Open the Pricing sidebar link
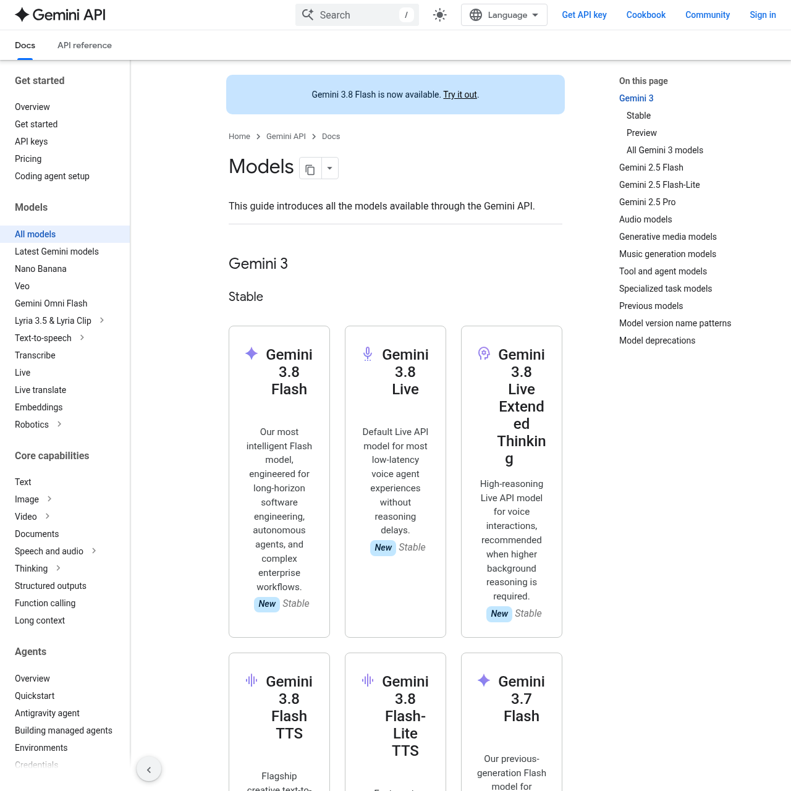The height and width of the screenshot is (791, 791). pyautogui.click(x=28, y=159)
